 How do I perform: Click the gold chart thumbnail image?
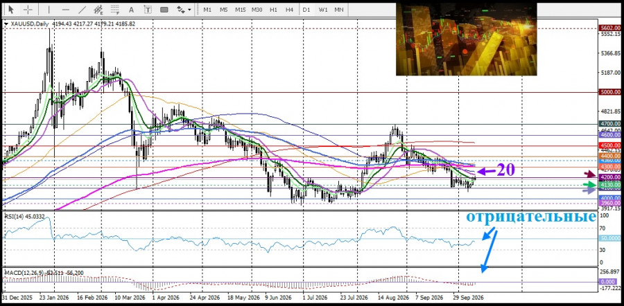tap(466, 39)
